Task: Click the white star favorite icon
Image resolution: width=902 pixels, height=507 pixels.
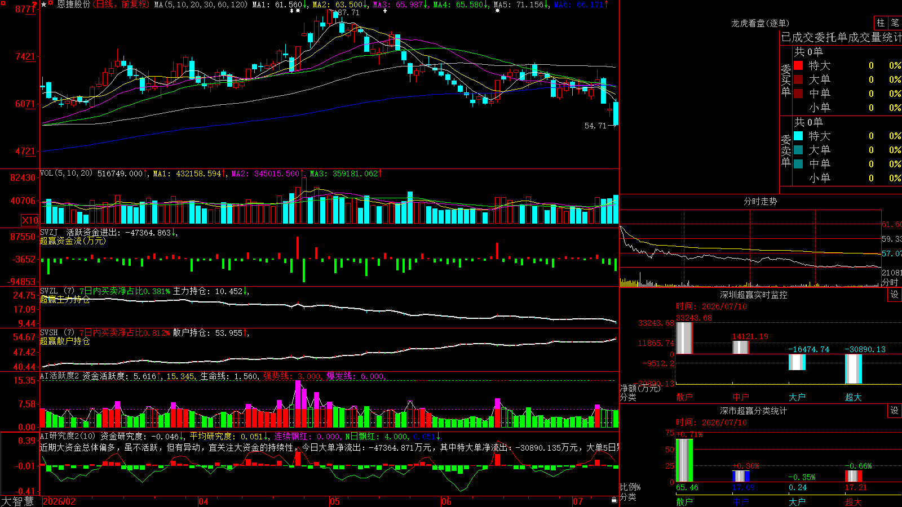Action: (43, 5)
